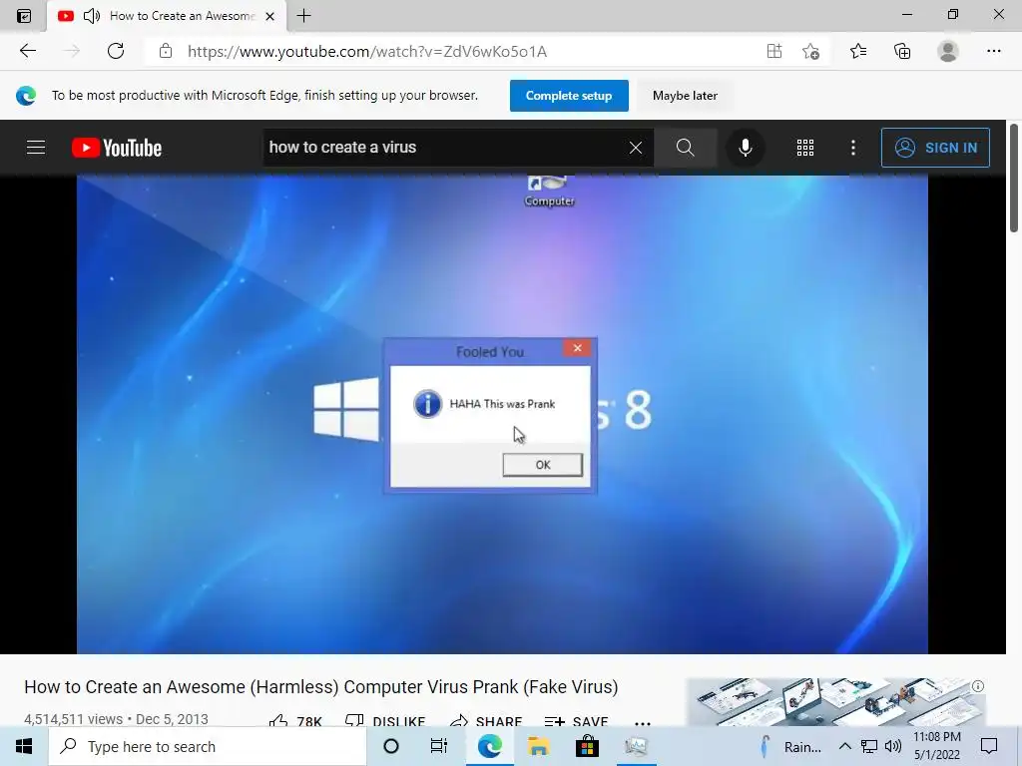The height and width of the screenshot is (766, 1022).
Task: Open the notification center icon
Action: pos(989,746)
